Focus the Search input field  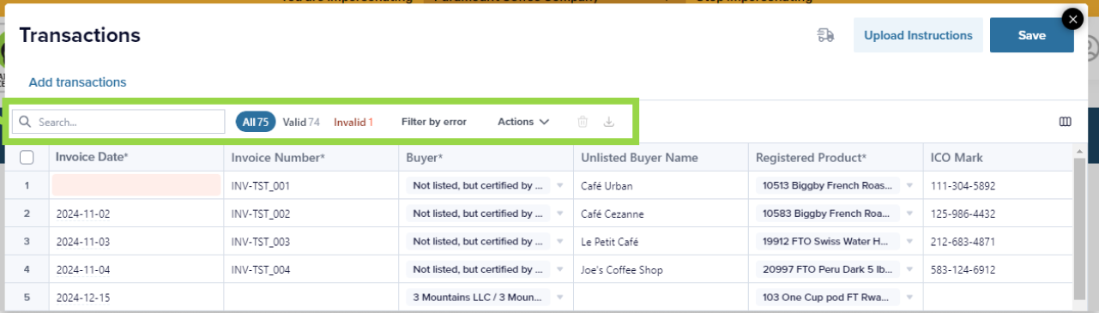118,122
